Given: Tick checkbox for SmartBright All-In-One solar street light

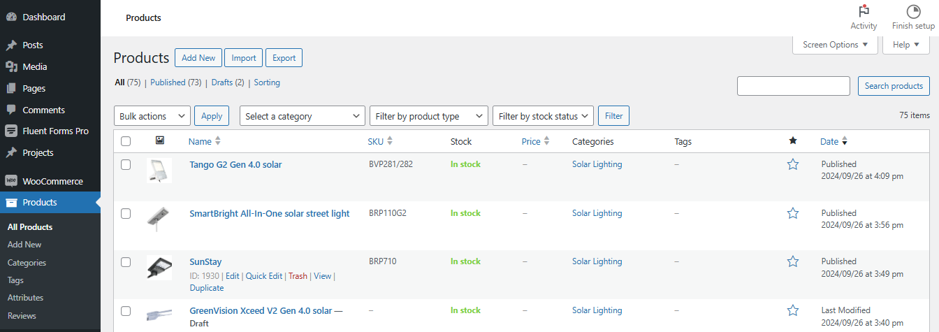Looking at the screenshot, I should 126,213.
